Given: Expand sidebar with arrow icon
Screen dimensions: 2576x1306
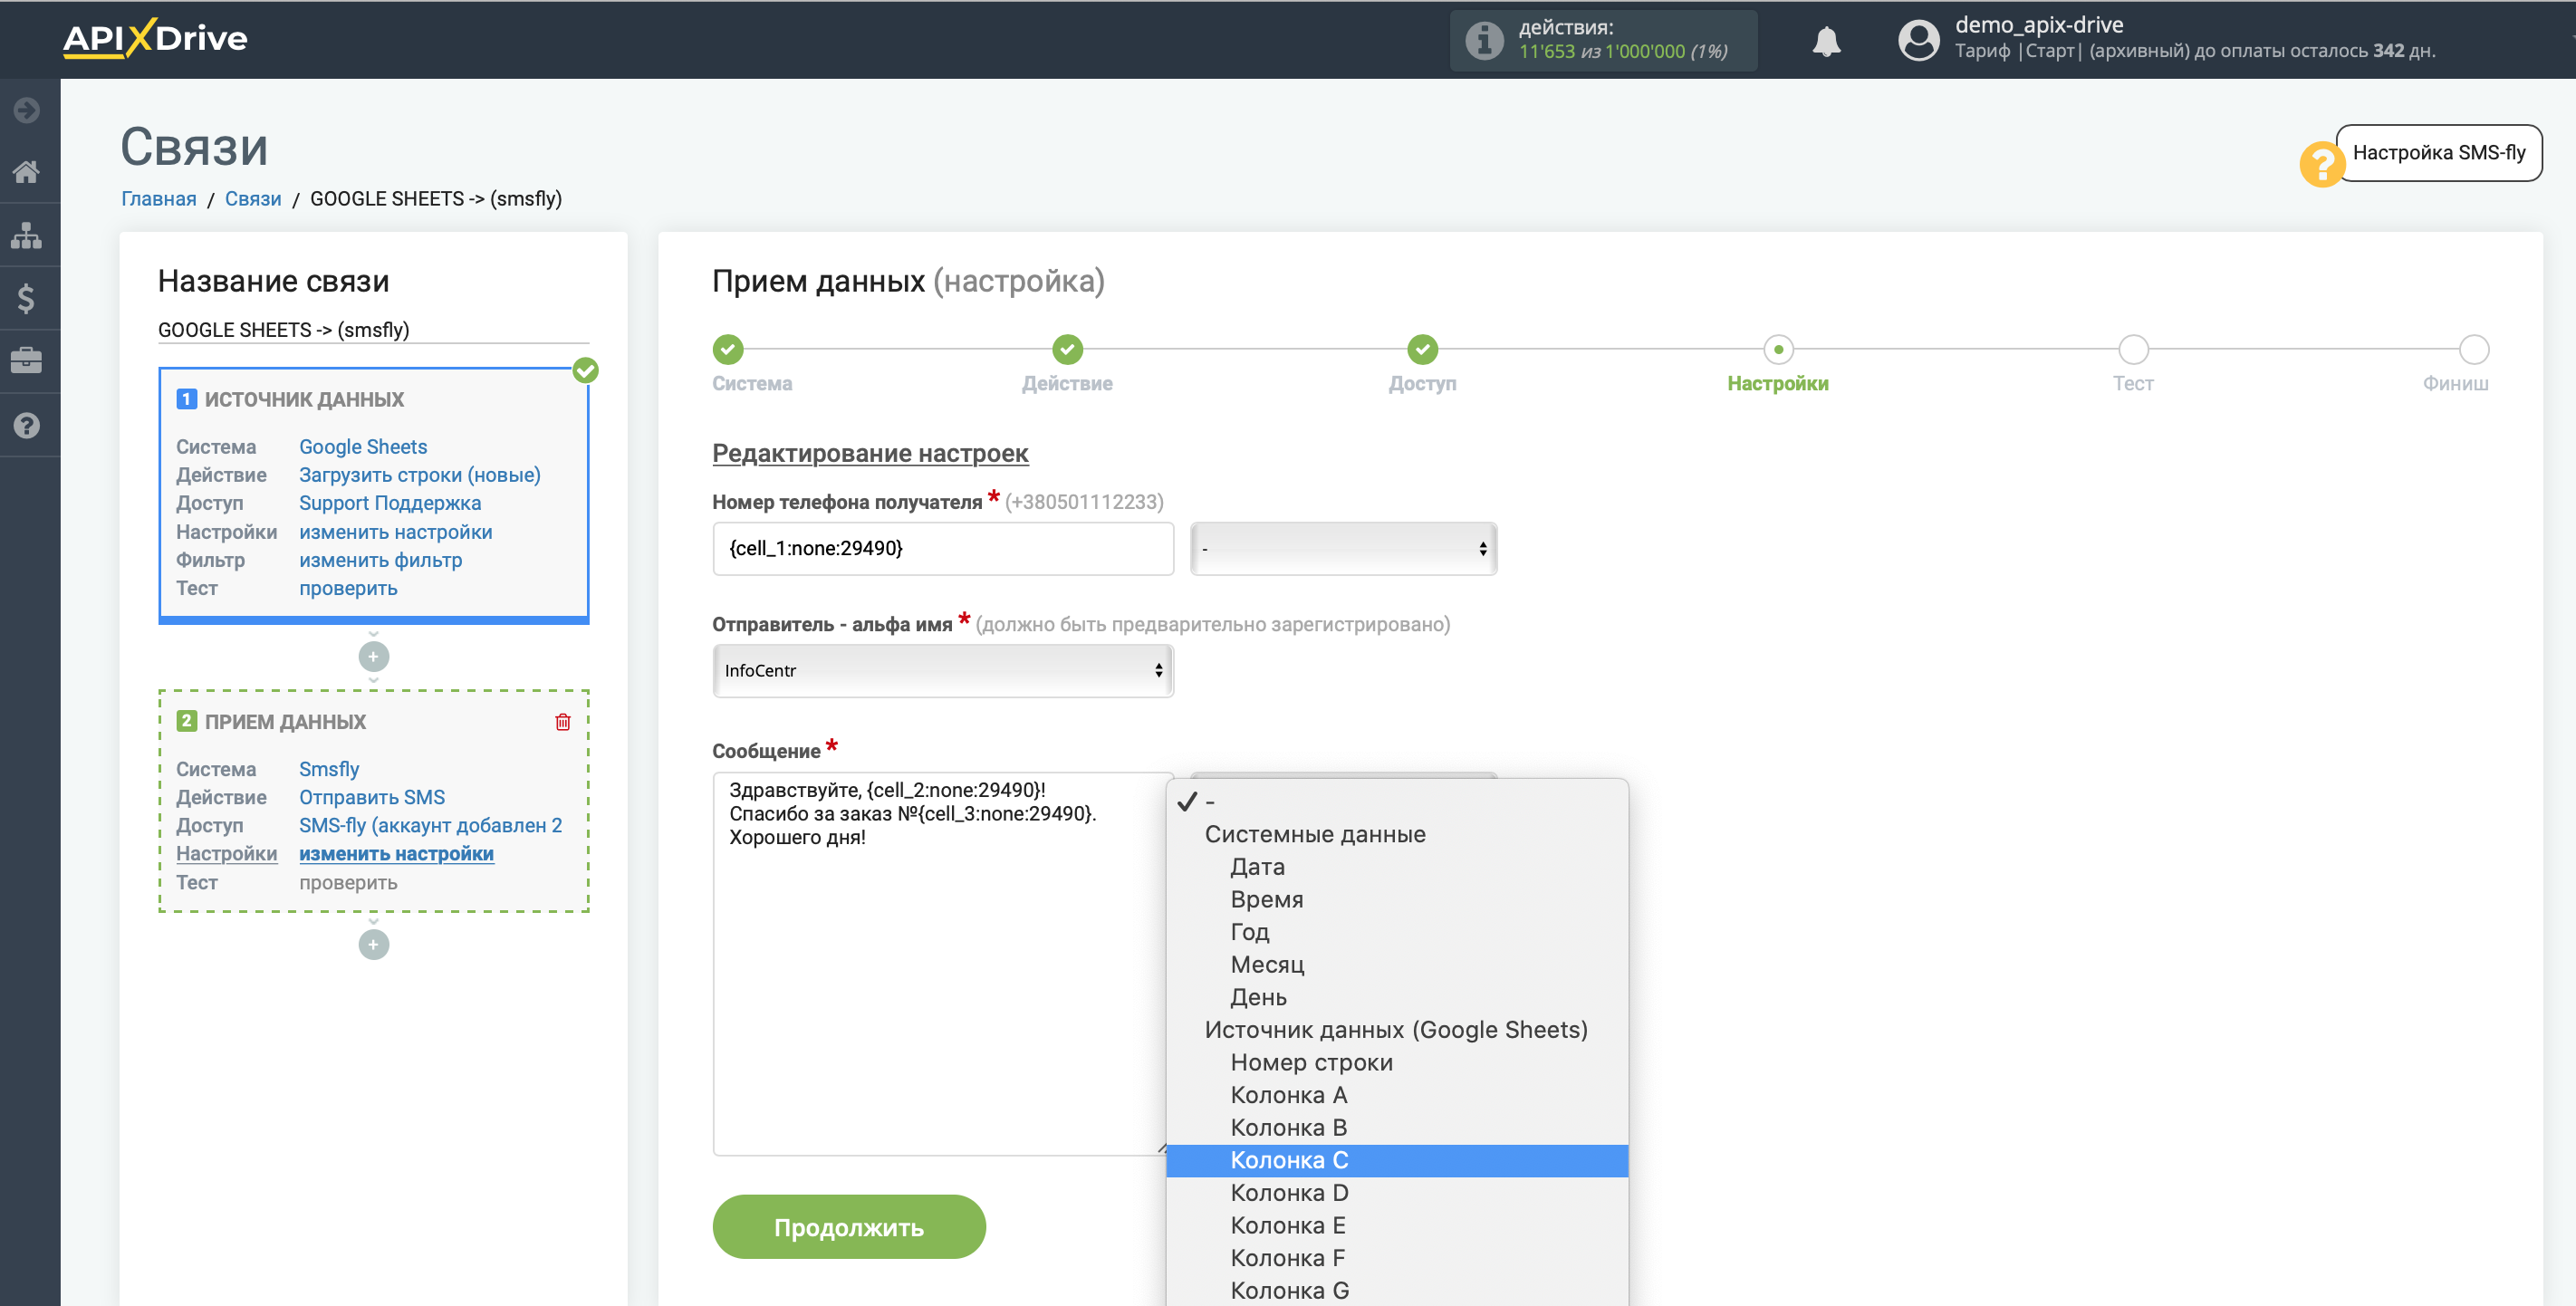Looking at the screenshot, I should (x=27, y=109).
